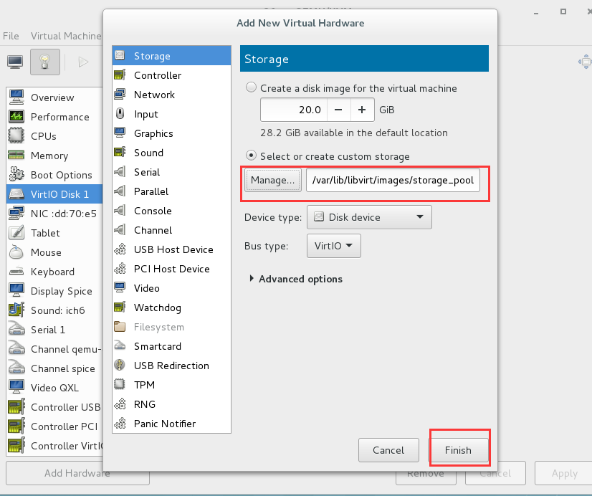592x496 pixels.
Task: Select the Channel device icon
Action: click(120, 230)
